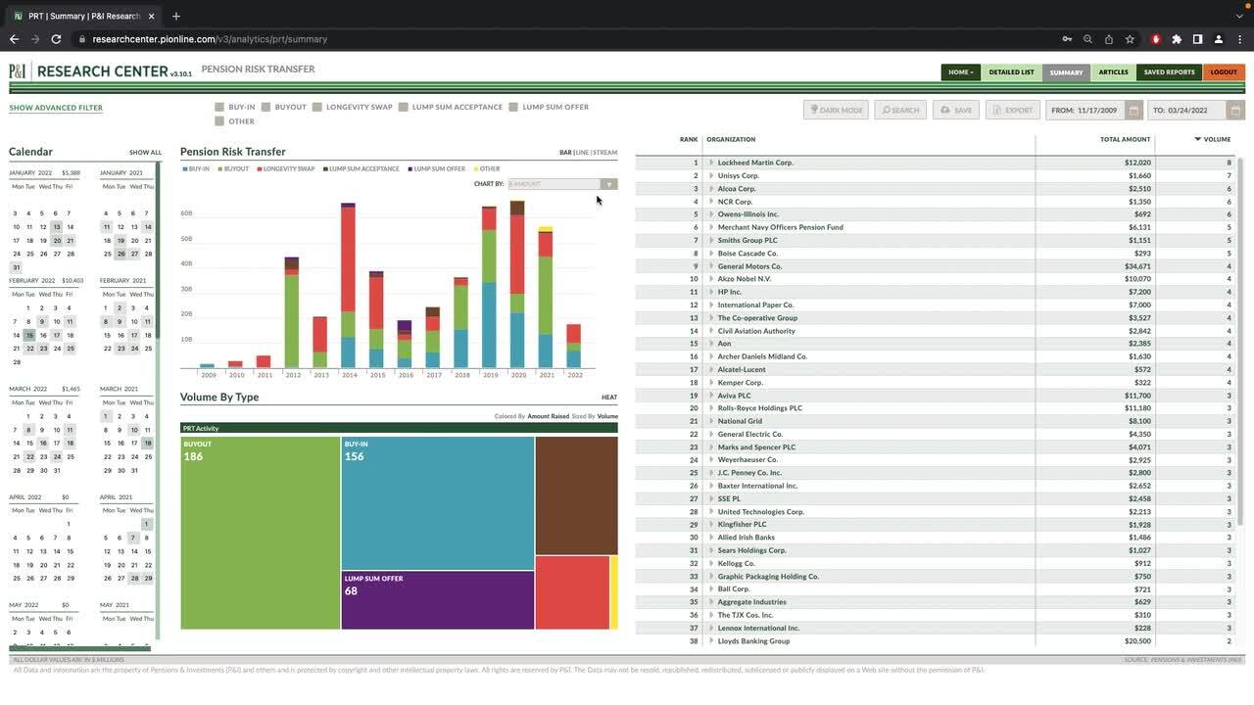Toggle Longevity Swap series in chart legend

(x=286, y=168)
